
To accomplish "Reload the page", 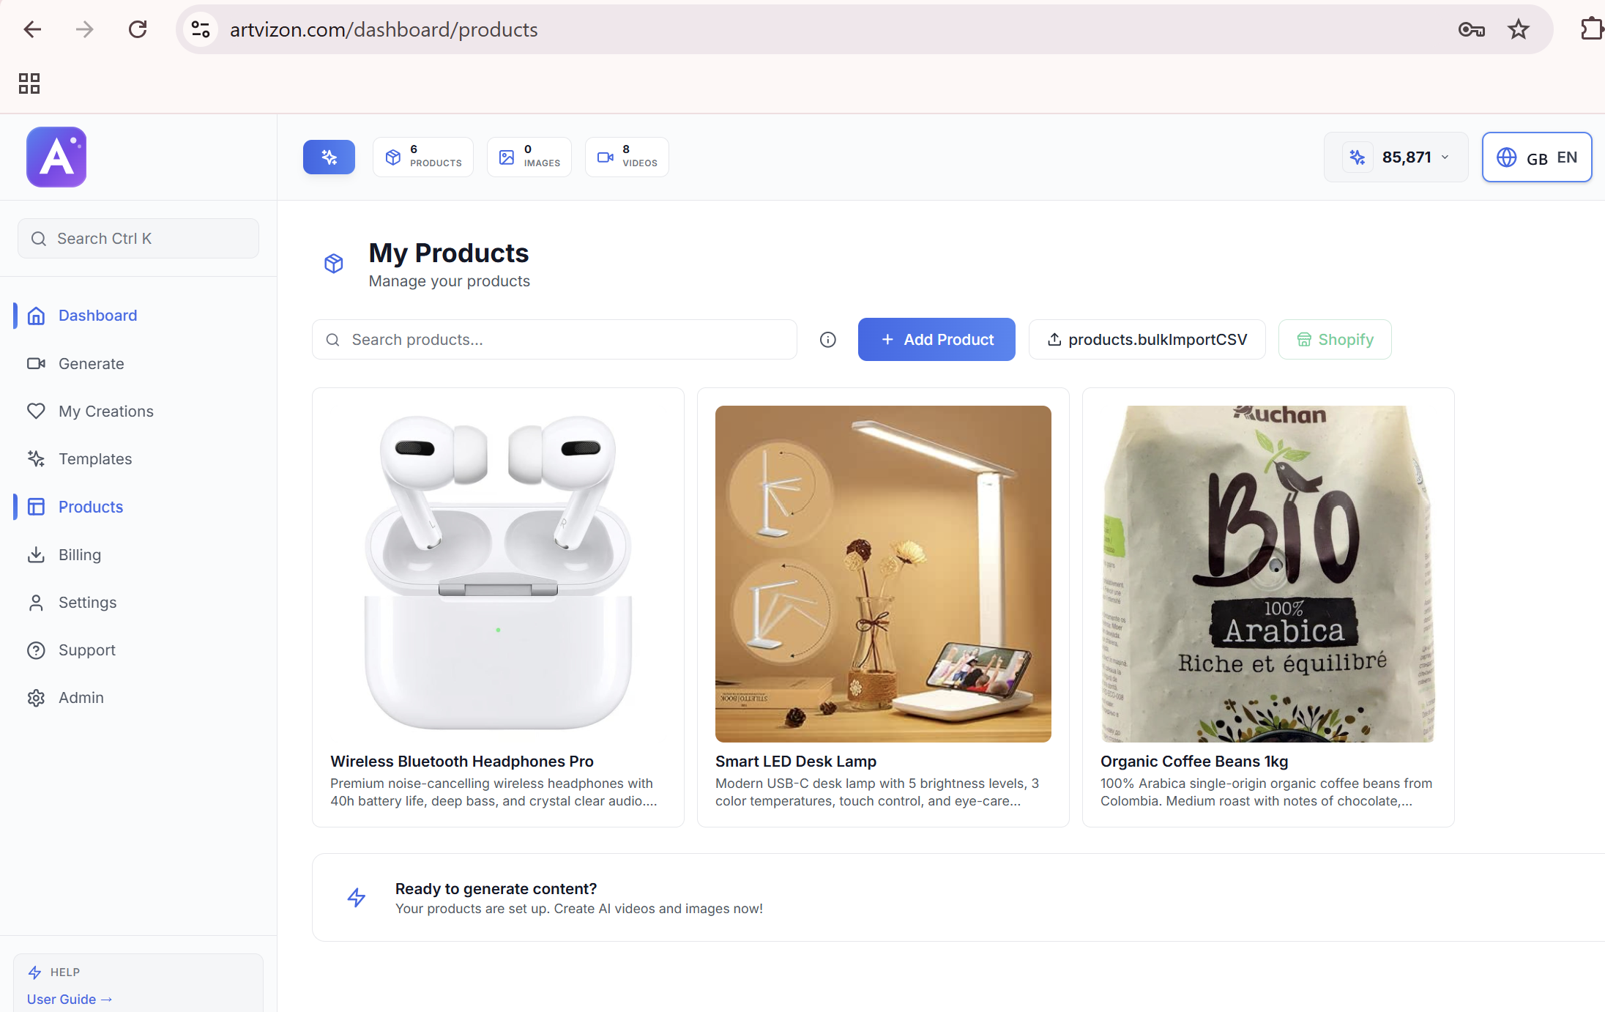I will (138, 29).
